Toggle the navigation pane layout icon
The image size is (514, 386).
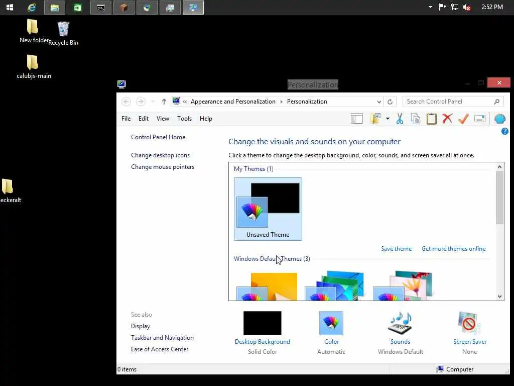356,119
